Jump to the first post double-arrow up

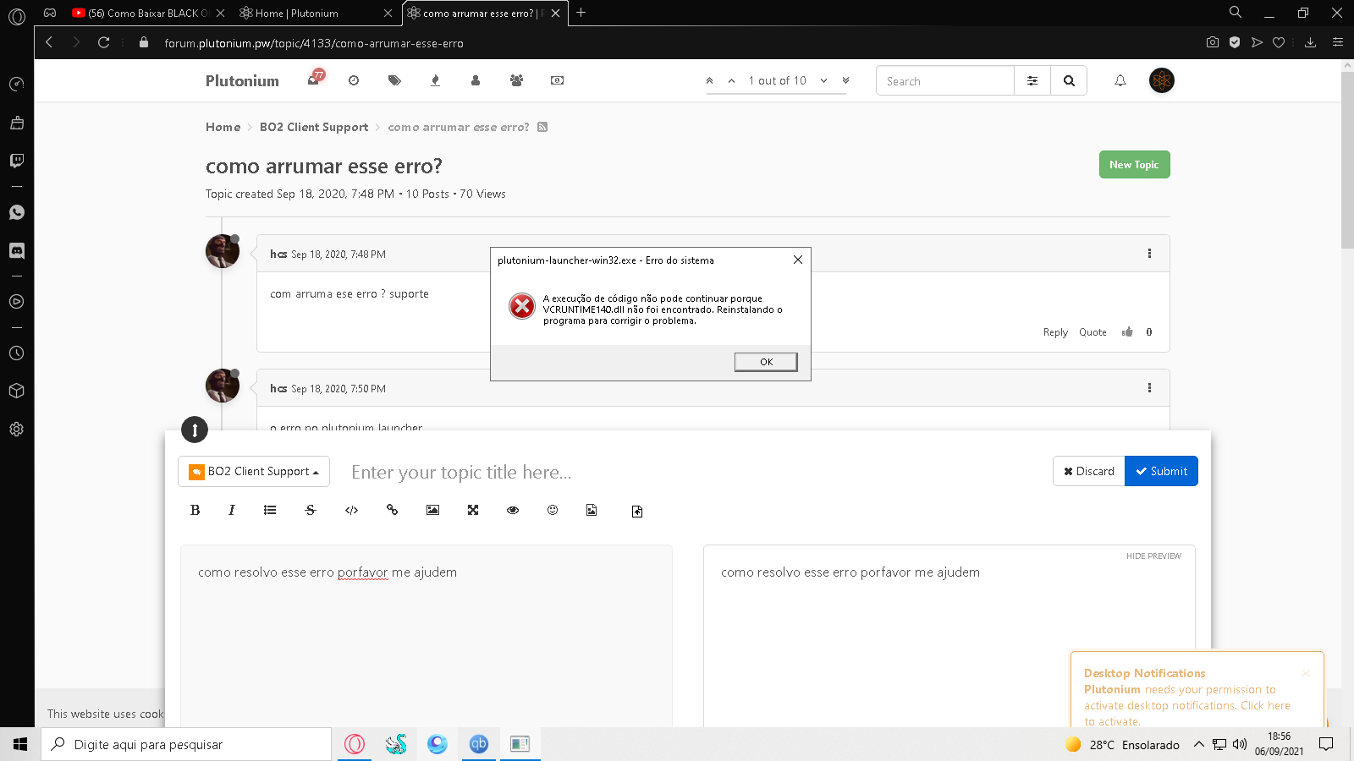[x=709, y=80]
